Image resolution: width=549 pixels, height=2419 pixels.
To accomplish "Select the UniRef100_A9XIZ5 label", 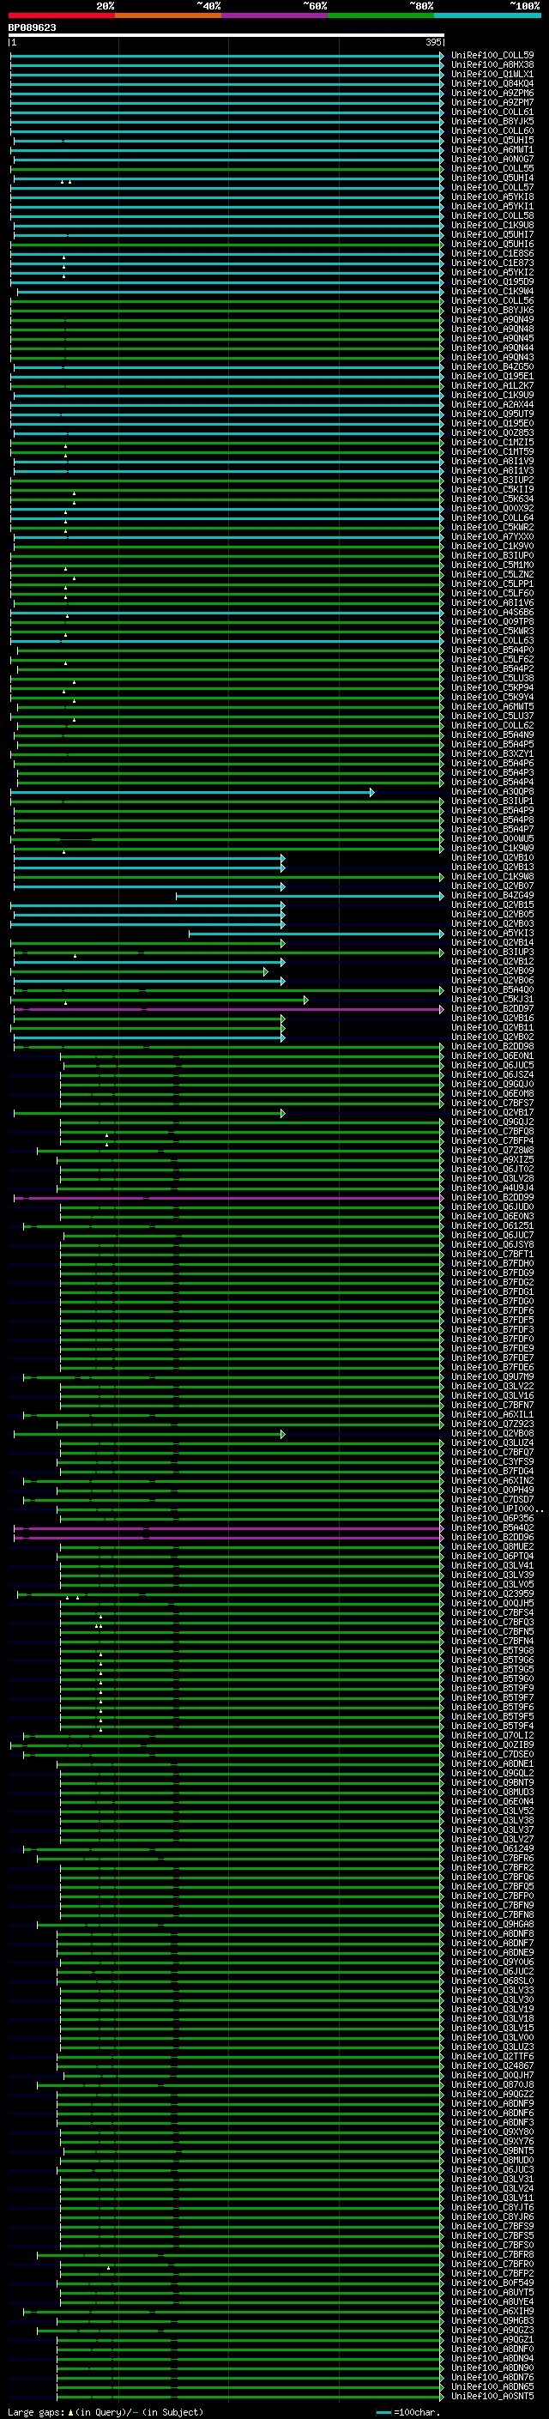I will point(492,1161).
